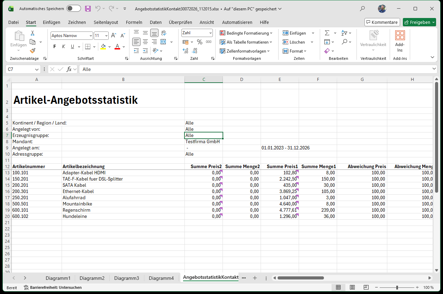Screen dimensions: 443x294
Task: Increase font size with large A icon
Action: pyautogui.click(x=114, y=36)
